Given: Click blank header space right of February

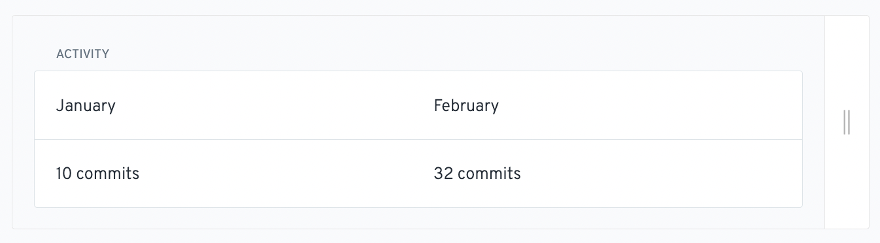Looking at the screenshot, I should coord(651,105).
